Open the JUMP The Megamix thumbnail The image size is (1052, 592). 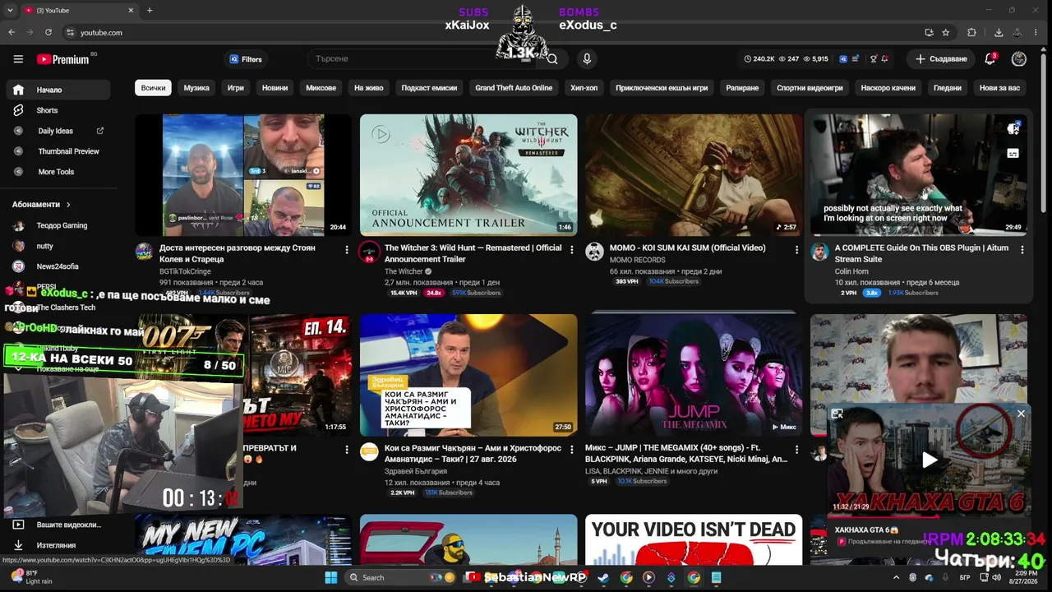pos(694,375)
